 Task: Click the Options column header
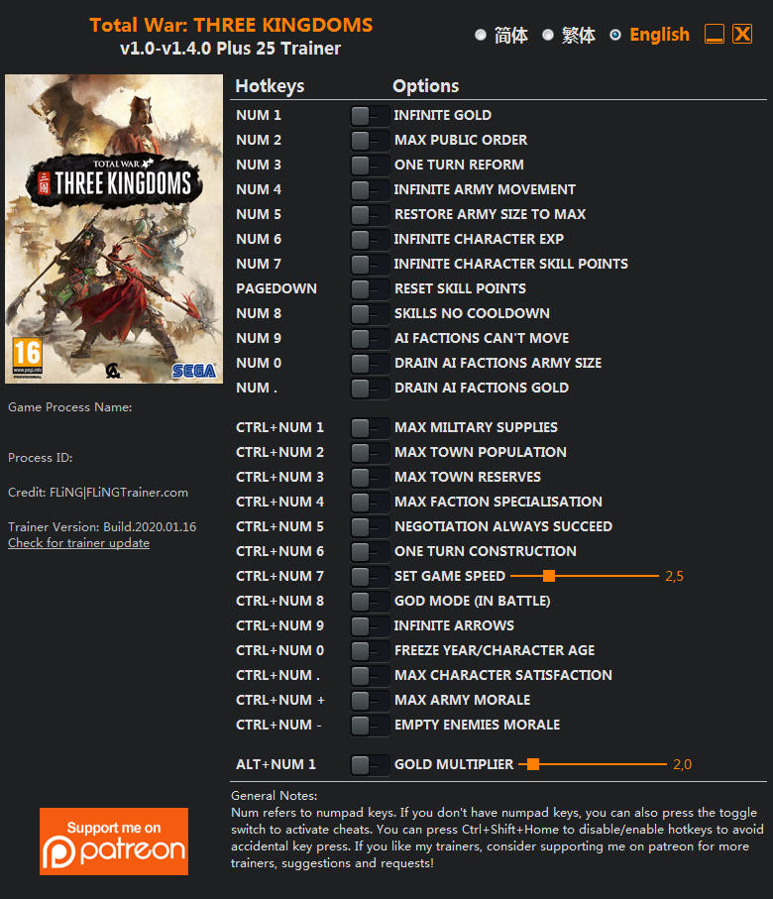point(425,86)
